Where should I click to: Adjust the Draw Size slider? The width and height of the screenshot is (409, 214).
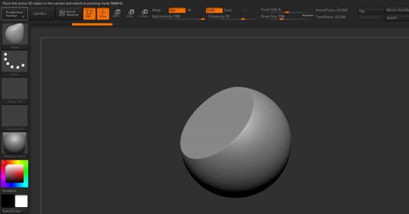pos(281,17)
